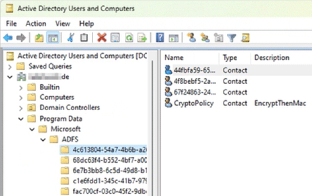The height and width of the screenshot is (196, 312).
Task: Collapse the domain node ending in de
Action: (10, 77)
